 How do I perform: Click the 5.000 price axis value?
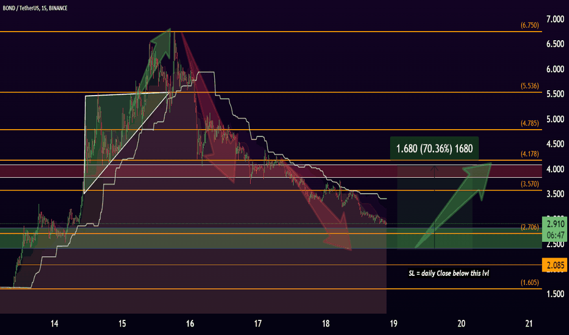[555, 119]
